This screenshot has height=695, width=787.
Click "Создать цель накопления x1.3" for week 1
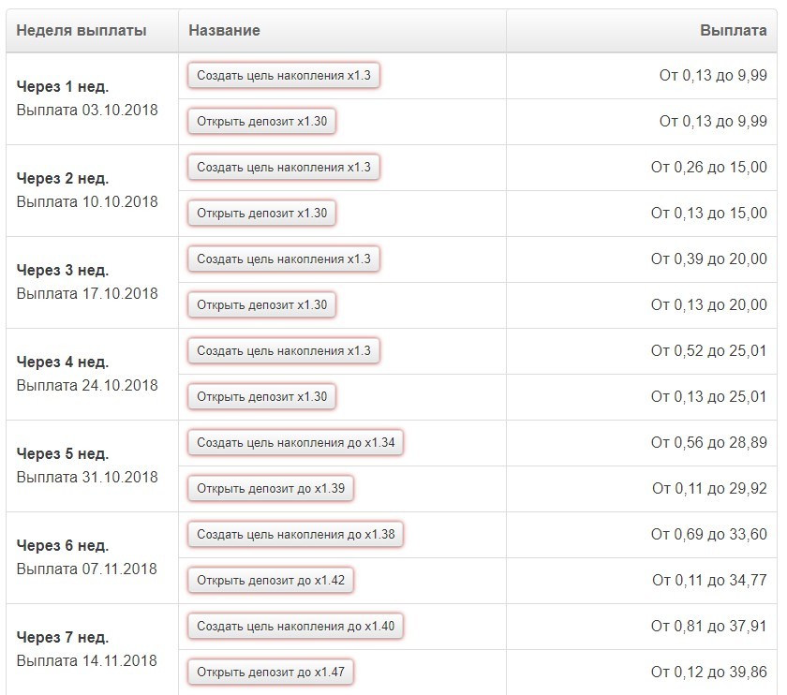pyautogui.click(x=284, y=76)
